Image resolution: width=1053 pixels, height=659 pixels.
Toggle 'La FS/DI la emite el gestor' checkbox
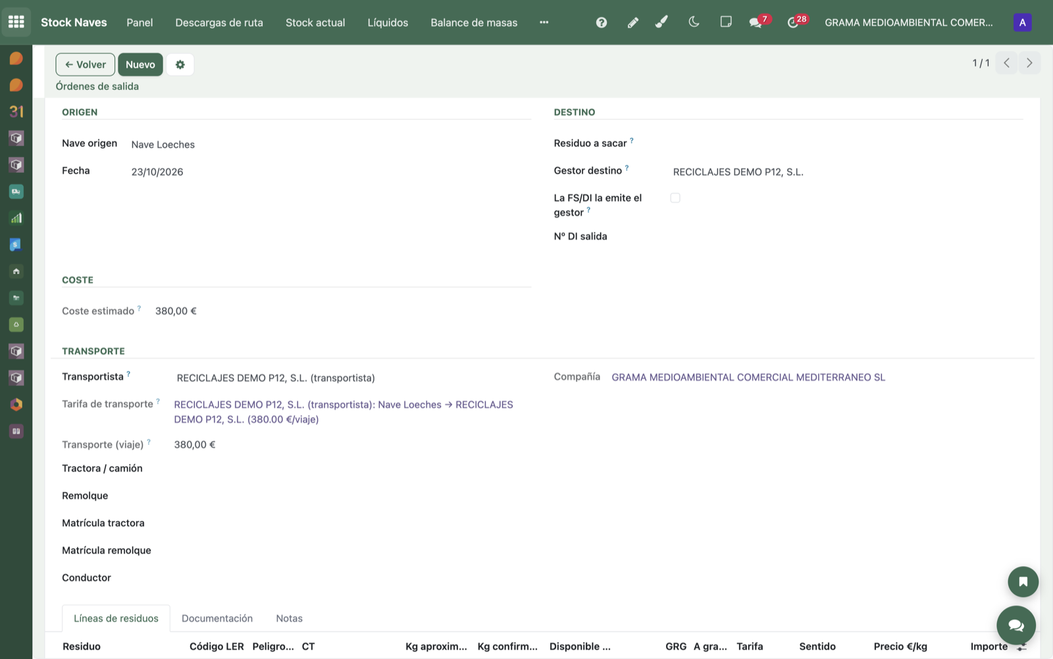tap(675, 198)
